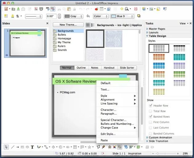Pick the Line Ends with Arrow tool
The width and height of the screenshot is (194, 158).
pos(18,147)
